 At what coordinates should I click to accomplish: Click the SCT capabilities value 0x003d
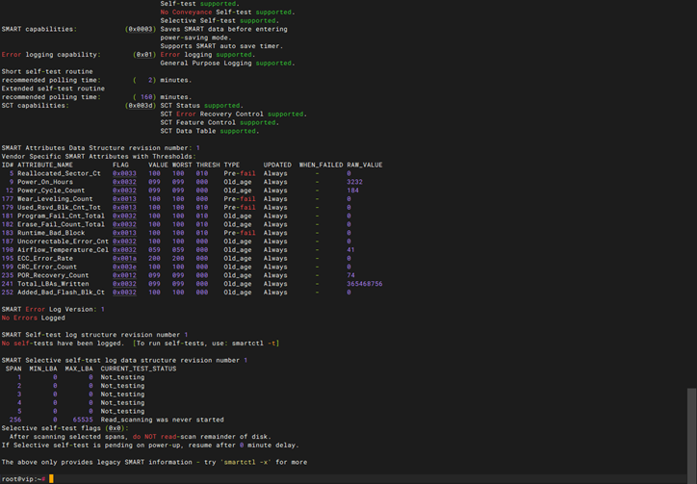point(141,105)
